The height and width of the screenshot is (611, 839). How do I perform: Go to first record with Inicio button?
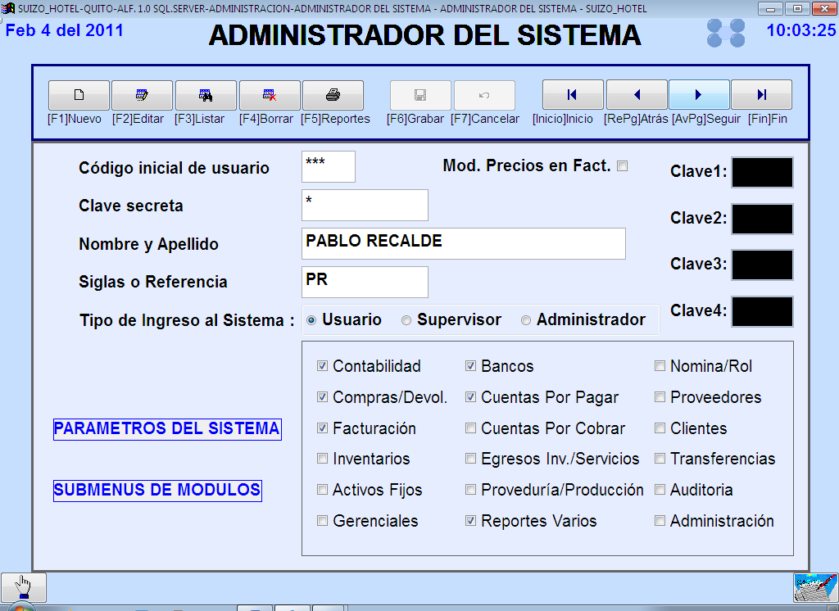[x=573, y=95]
